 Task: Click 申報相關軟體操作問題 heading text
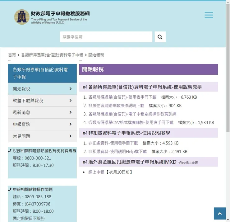[33, 190]
